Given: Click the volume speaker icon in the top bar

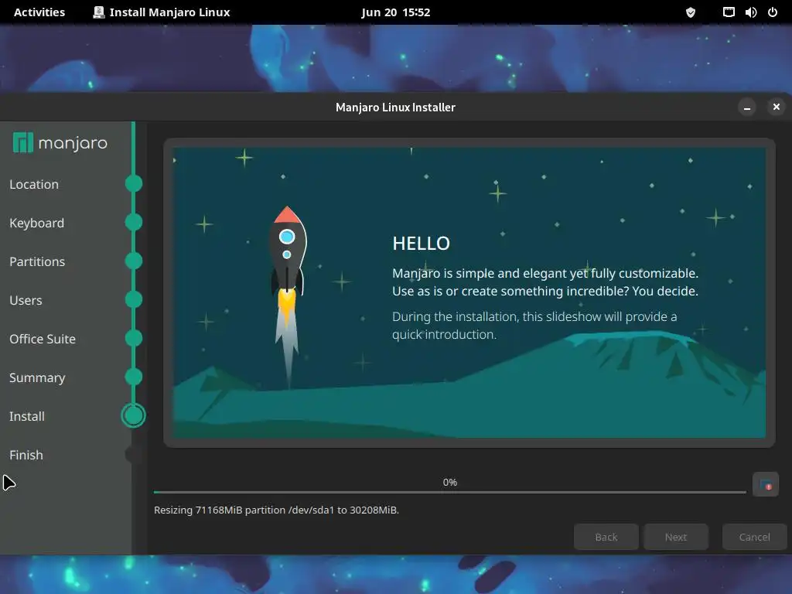Looking at the screenshot, I should click(750, 12).
